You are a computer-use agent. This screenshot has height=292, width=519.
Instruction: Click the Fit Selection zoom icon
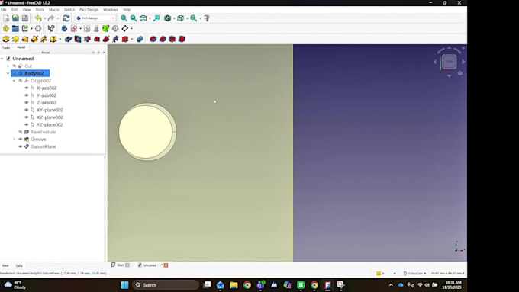click(x=134, y=18)
